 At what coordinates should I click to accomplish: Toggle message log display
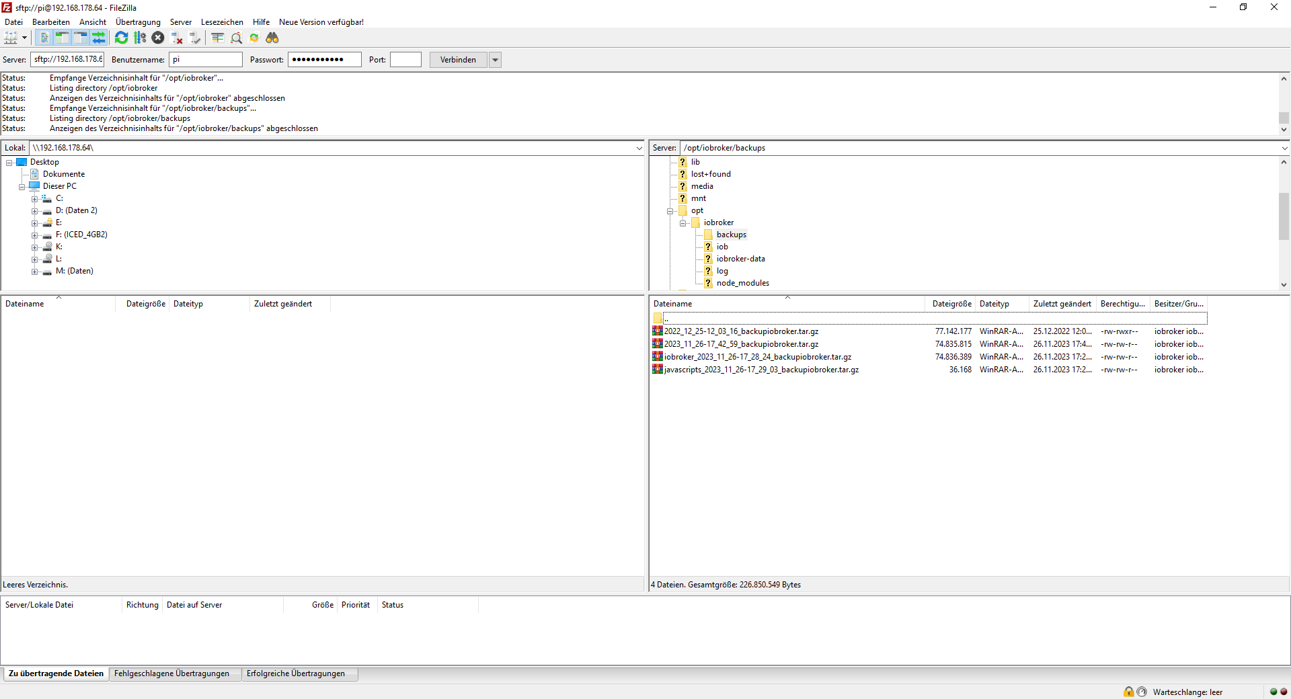coord(44,38)
